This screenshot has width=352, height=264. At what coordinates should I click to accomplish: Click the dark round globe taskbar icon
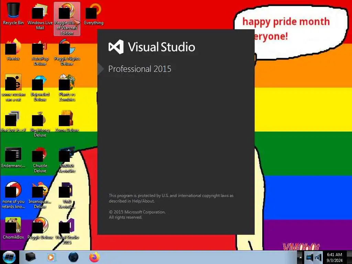click(x=74, y=257)
